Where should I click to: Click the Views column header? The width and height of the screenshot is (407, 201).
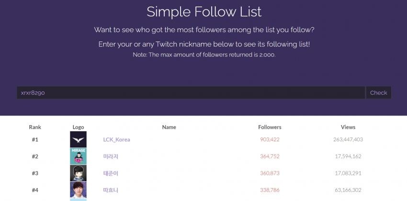click(x=348, y=127)
